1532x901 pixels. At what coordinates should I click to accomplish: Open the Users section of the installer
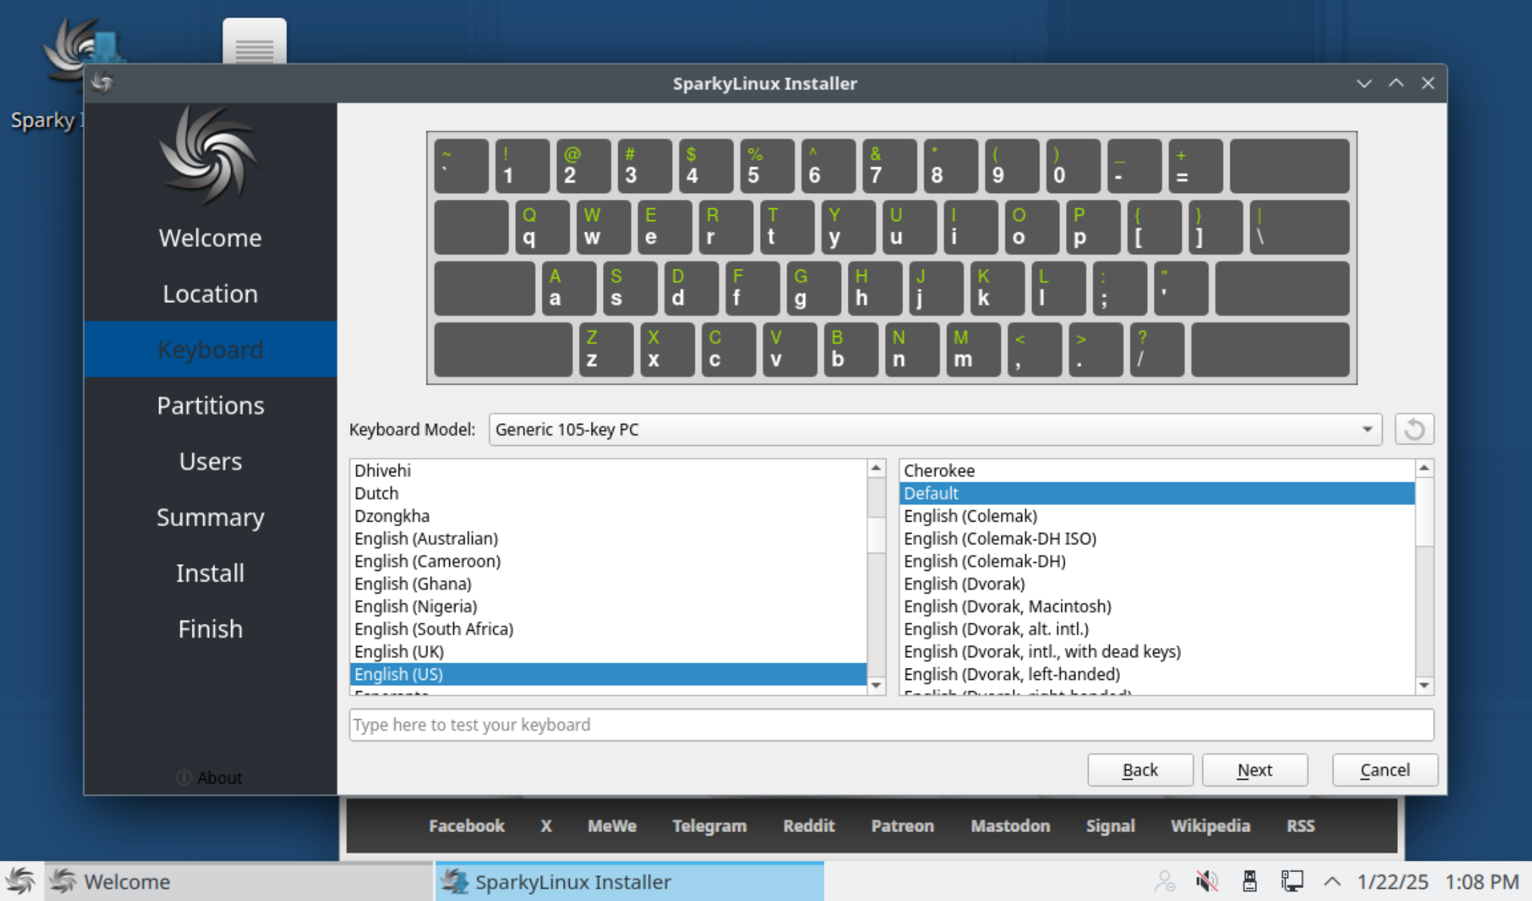click(210, 461)
